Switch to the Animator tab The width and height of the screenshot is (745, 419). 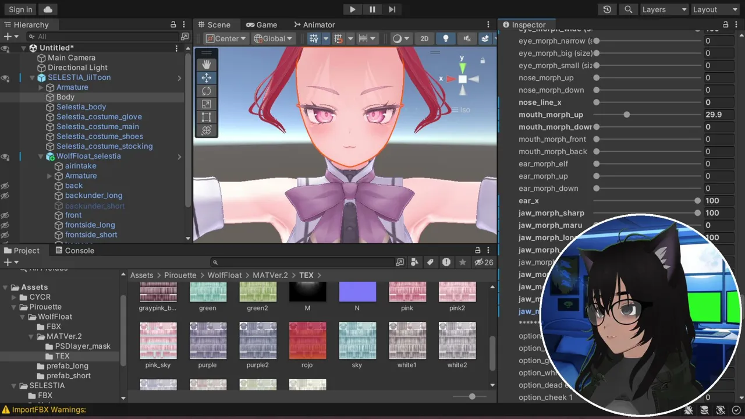click(x=314, y=24)
